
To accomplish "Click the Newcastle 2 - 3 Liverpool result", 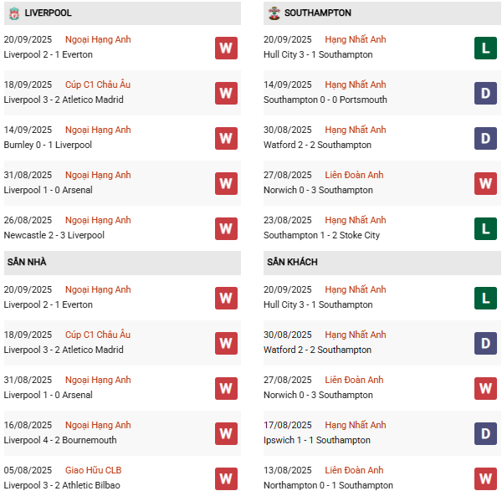I will pos(54,235).
